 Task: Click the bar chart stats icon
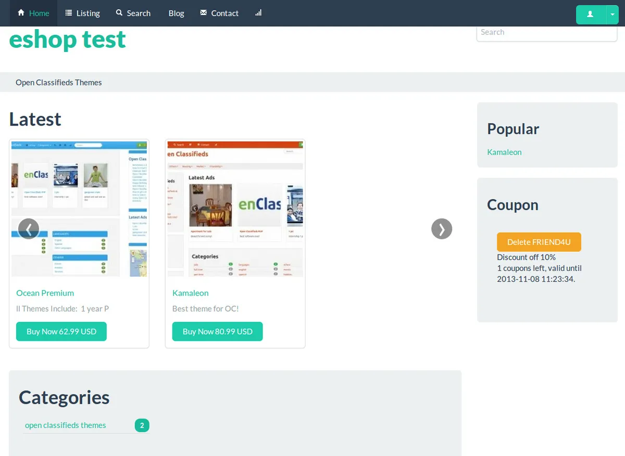258,13
